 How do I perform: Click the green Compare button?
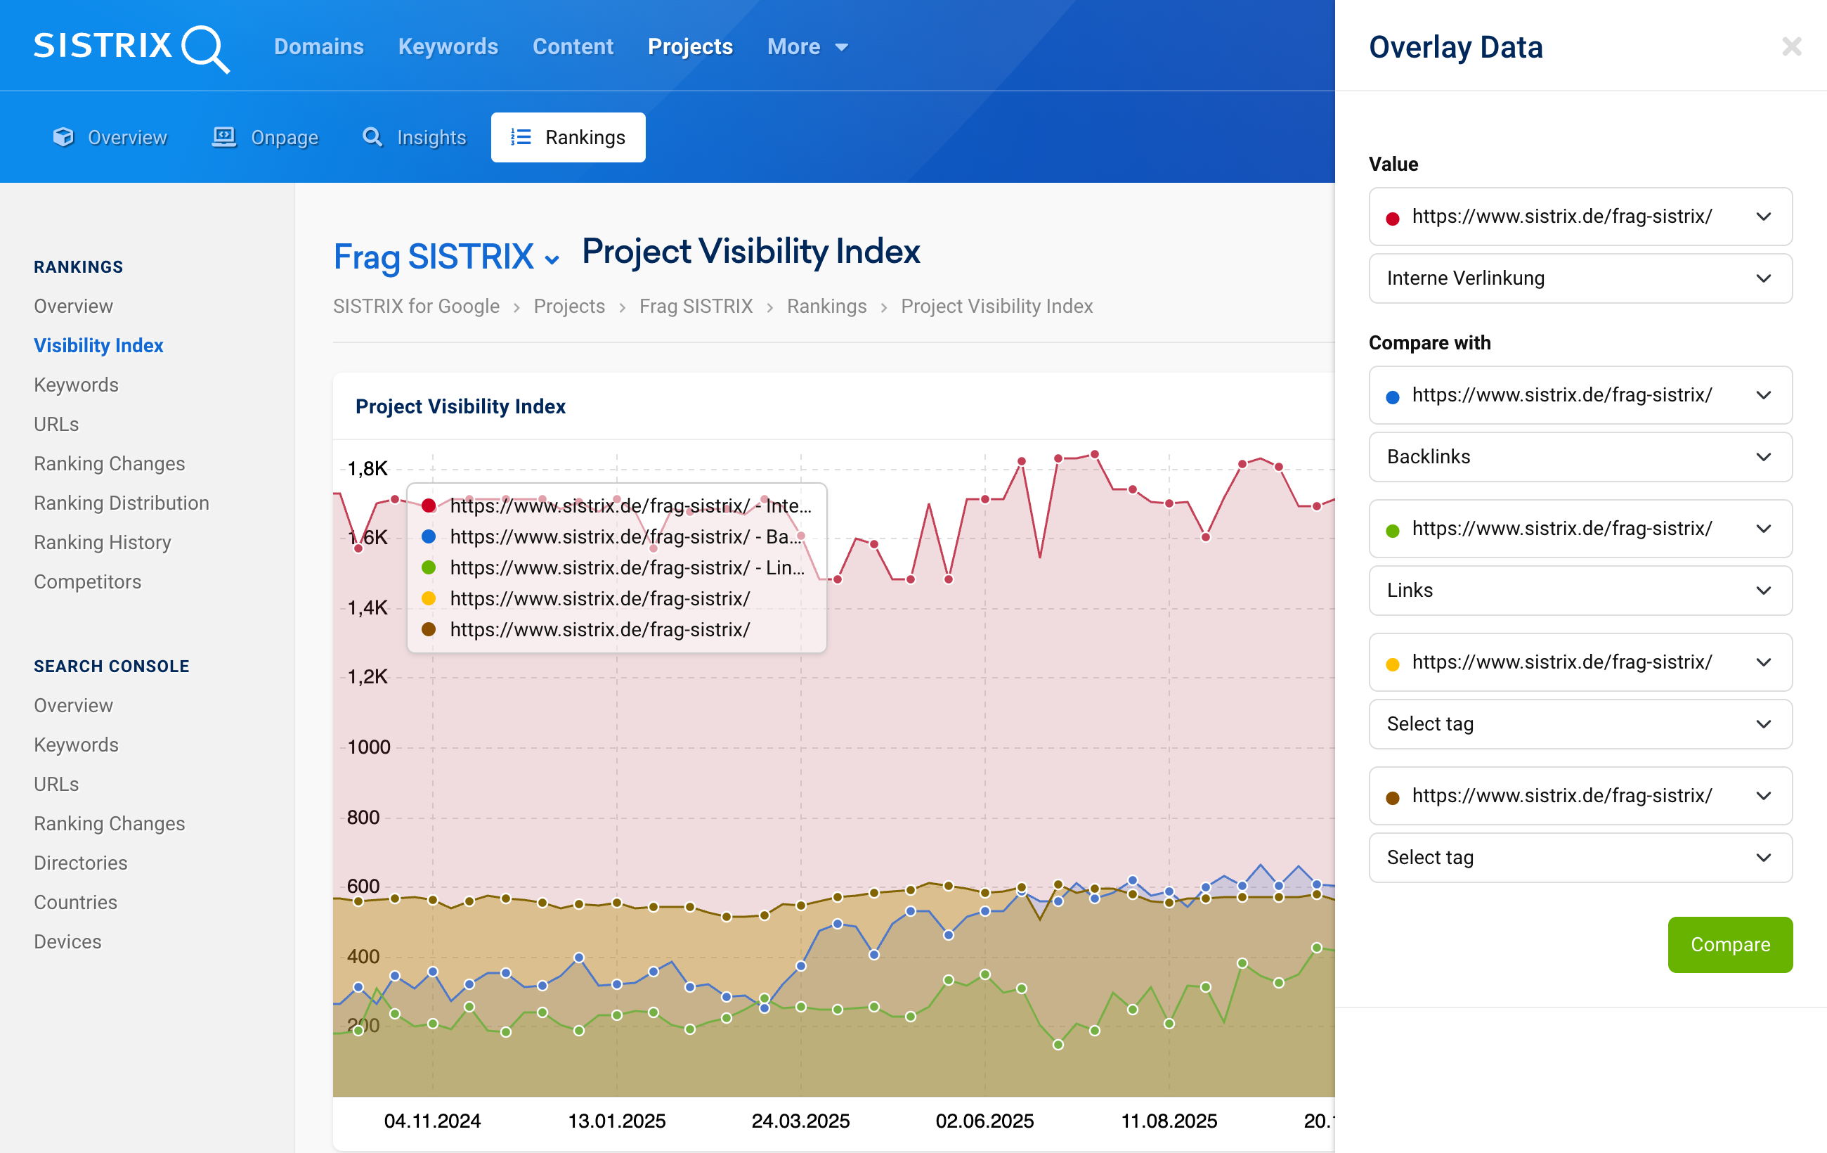click(1730, 944)
